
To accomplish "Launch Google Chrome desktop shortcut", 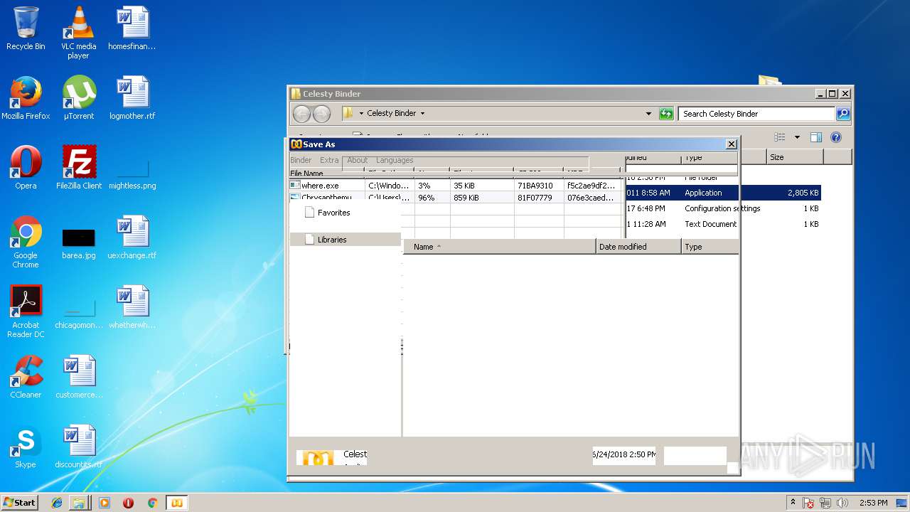I will point(26,242).
